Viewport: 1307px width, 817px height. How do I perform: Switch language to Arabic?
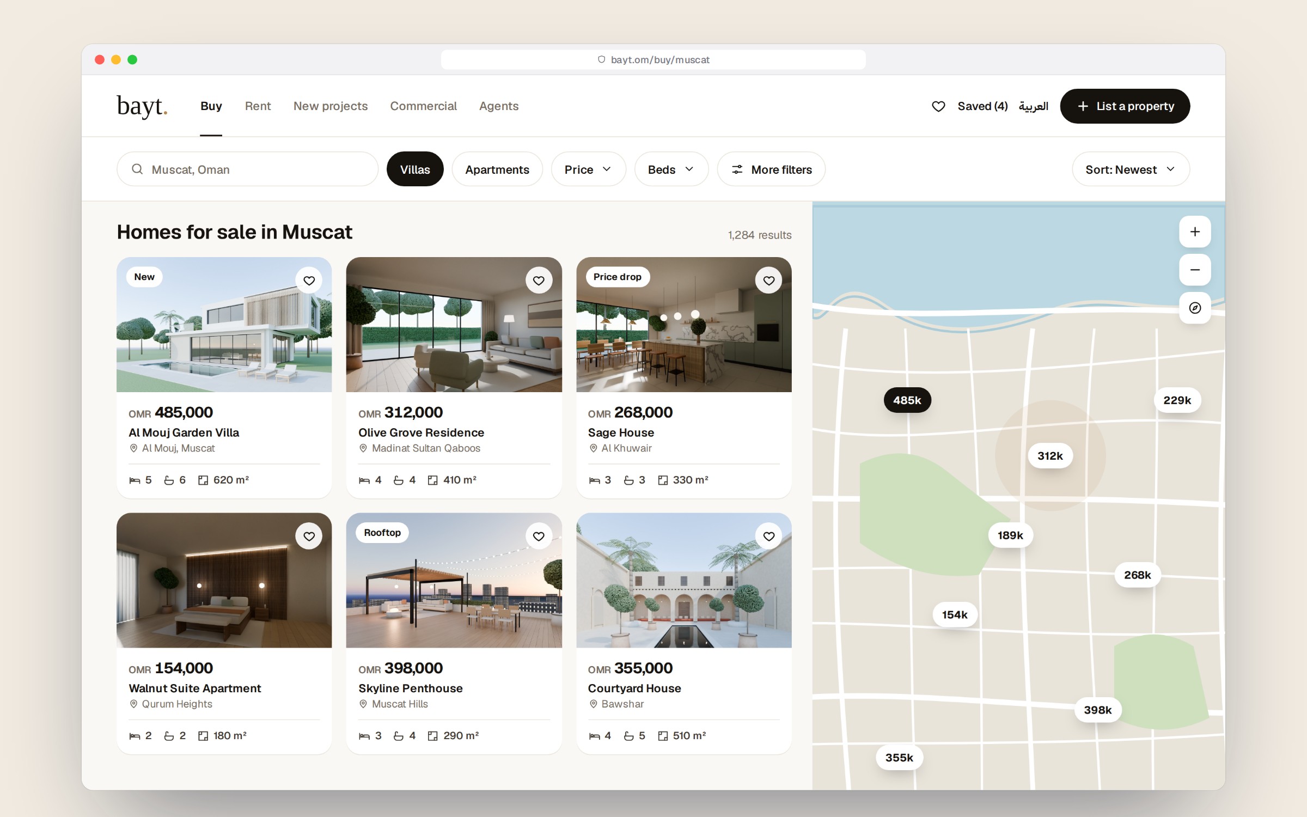point(1033,106)
